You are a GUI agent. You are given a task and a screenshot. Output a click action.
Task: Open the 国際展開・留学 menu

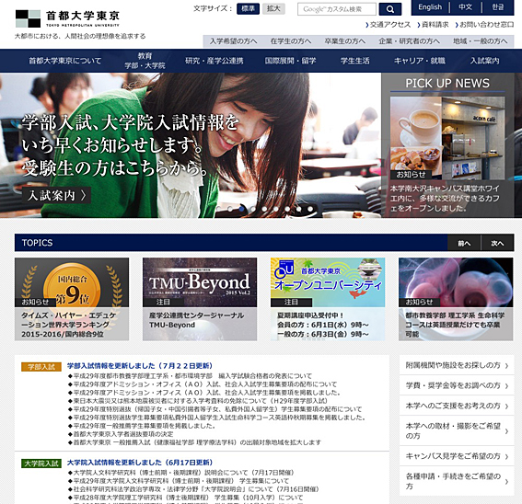click(290, 61)
